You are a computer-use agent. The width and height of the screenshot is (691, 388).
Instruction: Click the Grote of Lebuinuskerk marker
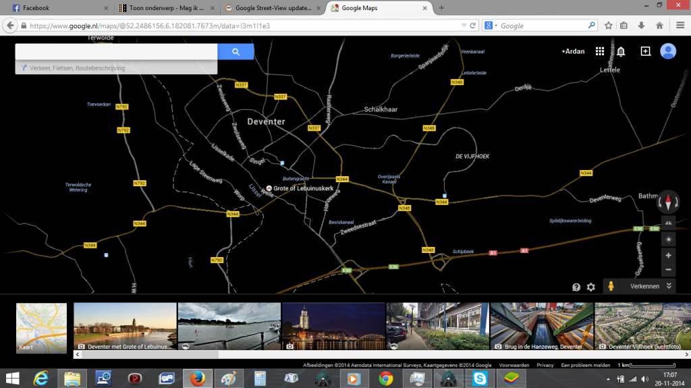[269, 188]
